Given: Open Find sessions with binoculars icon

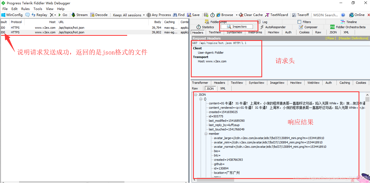Looking at the screenshot, I should click(x=179, y=15).
